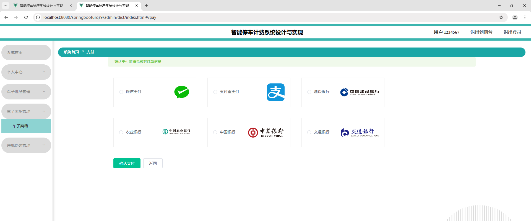Select the 农业银行 radio button
The height and width of the screenshot is (221, 531).
pyautogui.click(x=121, y=132)
